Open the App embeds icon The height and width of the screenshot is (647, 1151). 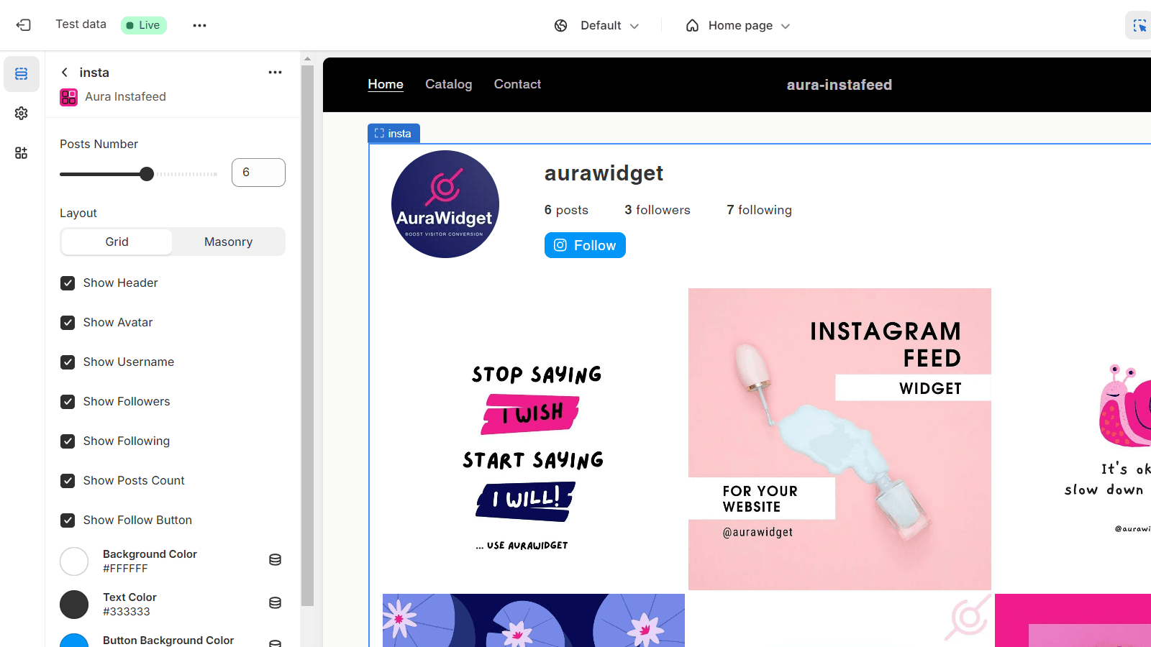pyautogui.click(x=22, y=153)
